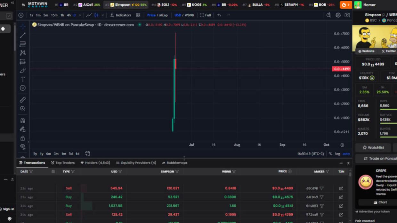
Task: Visit the token Website link
Action: click(366, 51)
